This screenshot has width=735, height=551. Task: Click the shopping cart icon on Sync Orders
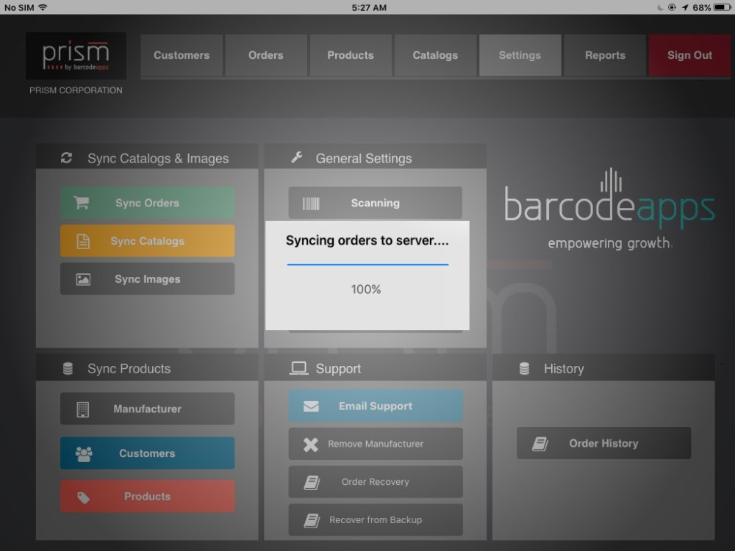(81, 203)
